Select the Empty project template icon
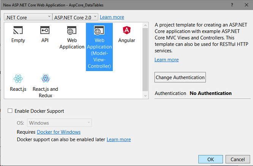The width and height of the screenshot is (253, 166). pyautogui.click(x=18, y=31)
